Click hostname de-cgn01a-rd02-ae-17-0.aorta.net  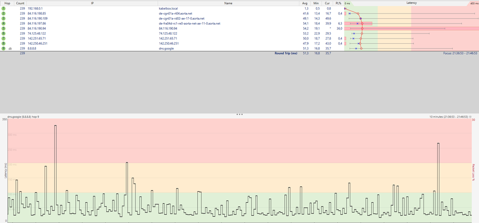pos(181,18)
